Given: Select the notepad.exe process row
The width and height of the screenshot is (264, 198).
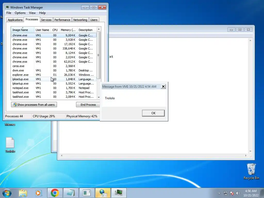Looking at the screenshot, I should (x=54, y=88).
